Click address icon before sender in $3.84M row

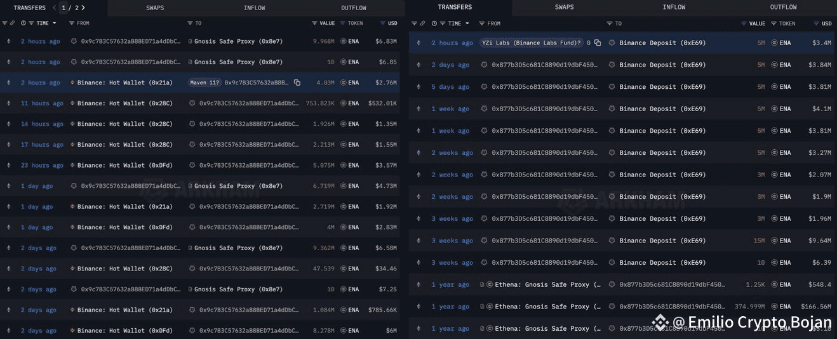pyautogui.click(x=485, y=65)
